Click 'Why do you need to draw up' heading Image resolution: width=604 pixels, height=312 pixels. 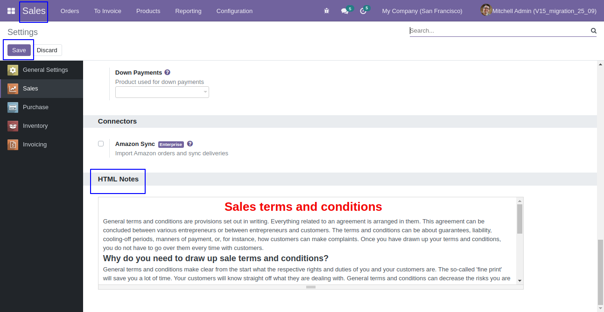click(216, 258)
